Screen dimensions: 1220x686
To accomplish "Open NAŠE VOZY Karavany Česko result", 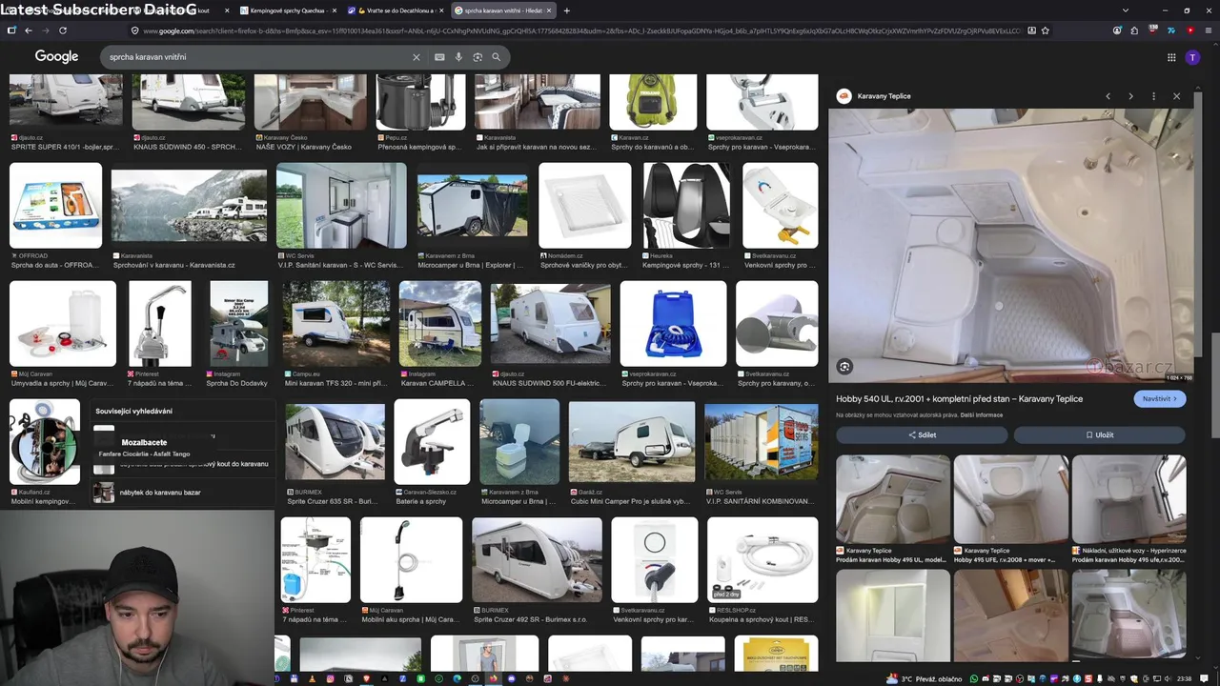I will 310,112.
